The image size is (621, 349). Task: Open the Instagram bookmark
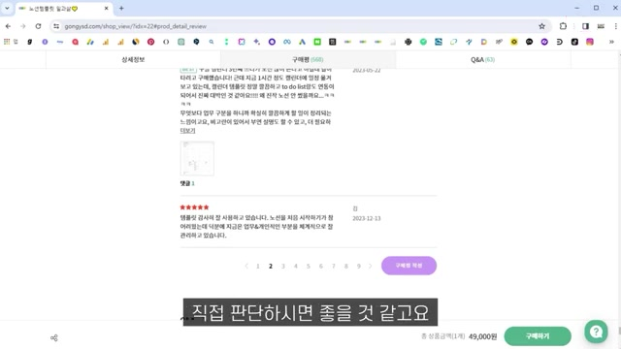click(590, 42)
